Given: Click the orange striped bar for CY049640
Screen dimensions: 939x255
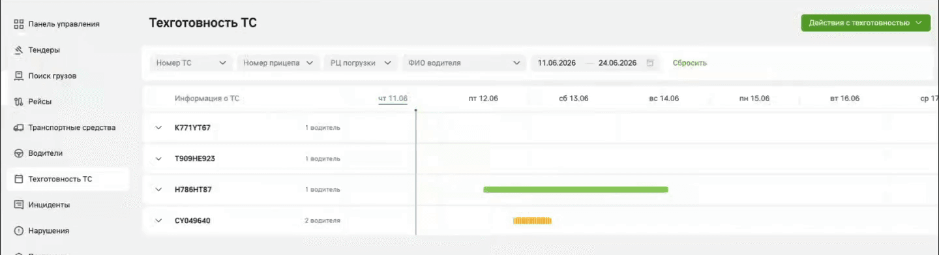Looking at the screenshot, I should [532, 220].
